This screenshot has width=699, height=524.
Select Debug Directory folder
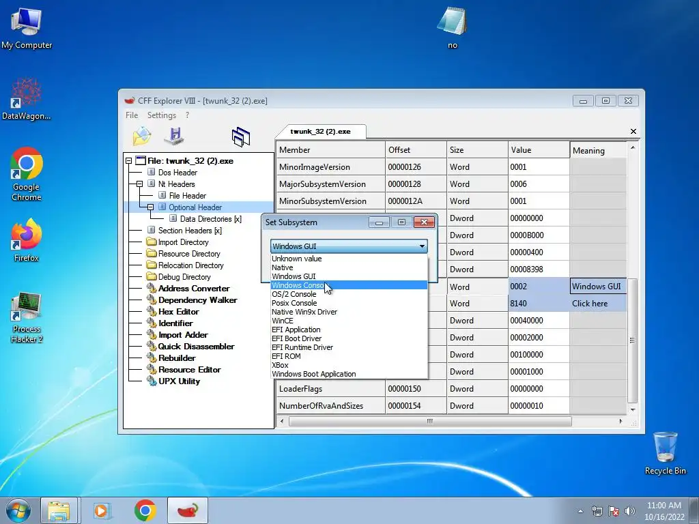tap(184, 277)
